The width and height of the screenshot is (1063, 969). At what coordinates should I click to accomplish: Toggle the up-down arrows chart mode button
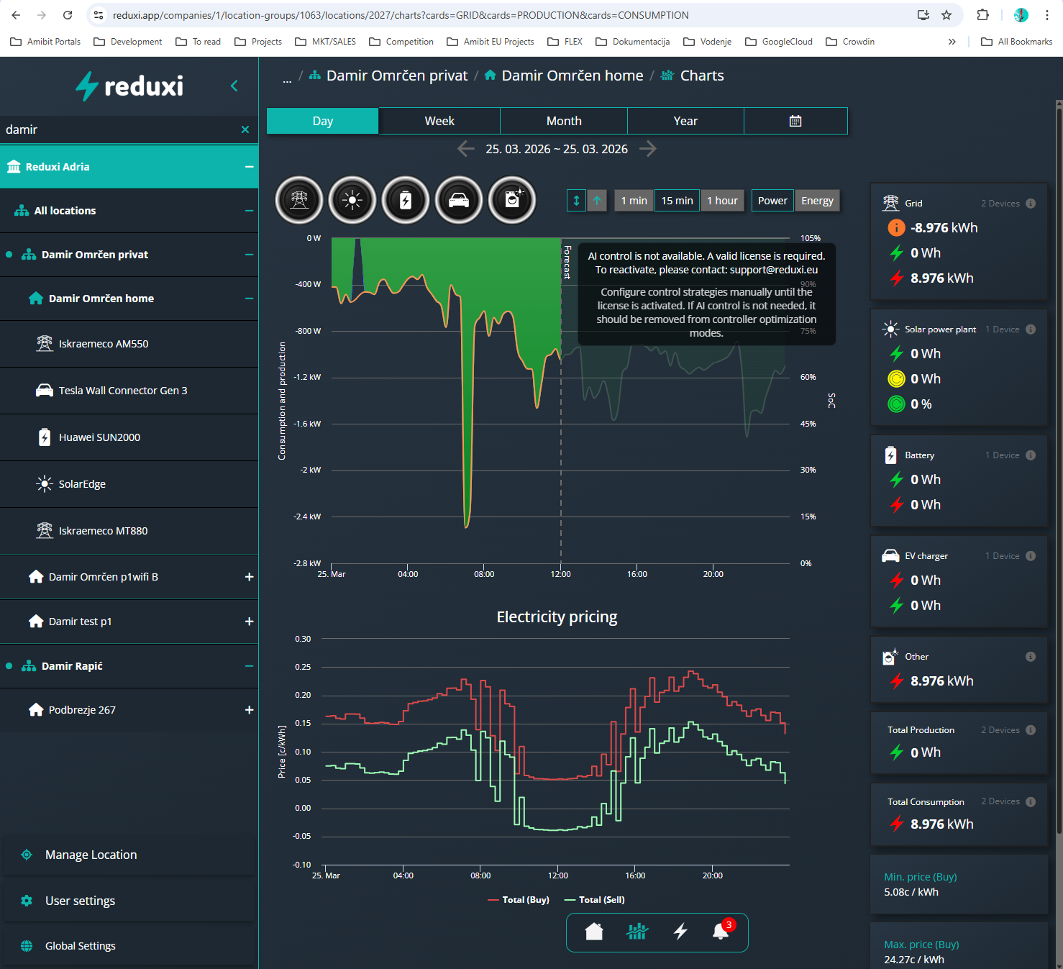(x=576, y=201)
